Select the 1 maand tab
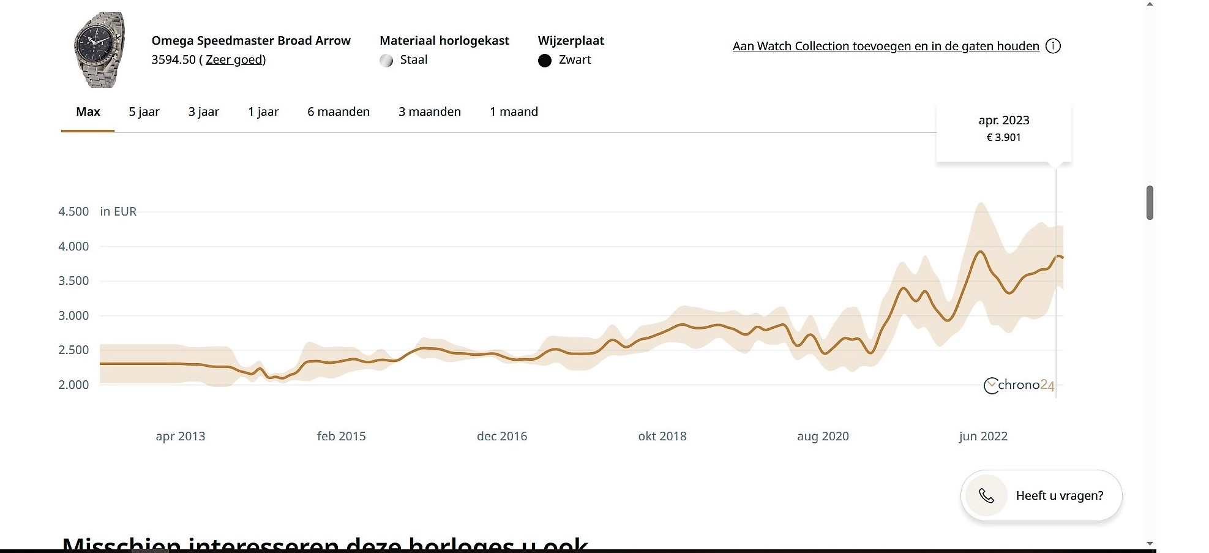The height and width of the screenshot is (553, 1209). coord(514,111)
